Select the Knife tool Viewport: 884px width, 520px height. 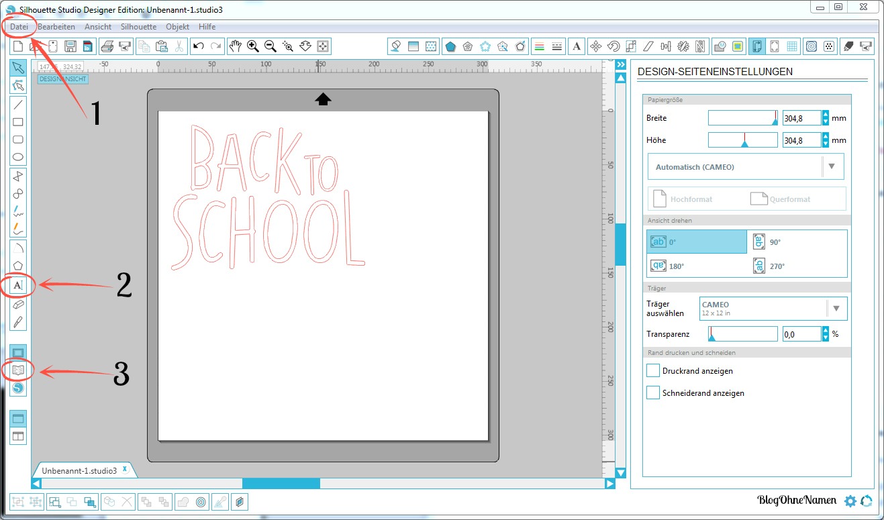18,321
